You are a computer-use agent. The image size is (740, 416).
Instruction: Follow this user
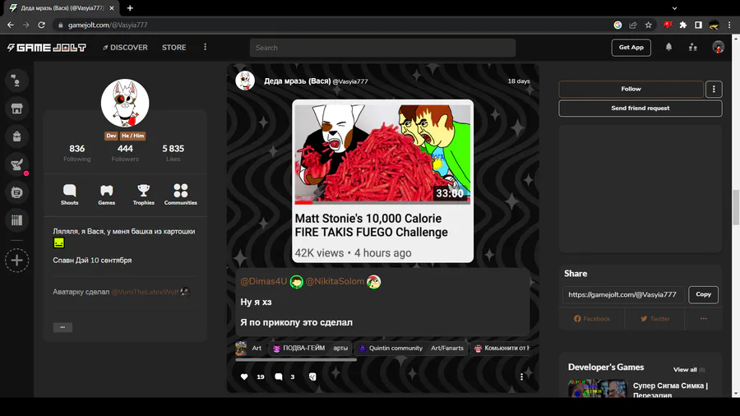pos(631,89)
